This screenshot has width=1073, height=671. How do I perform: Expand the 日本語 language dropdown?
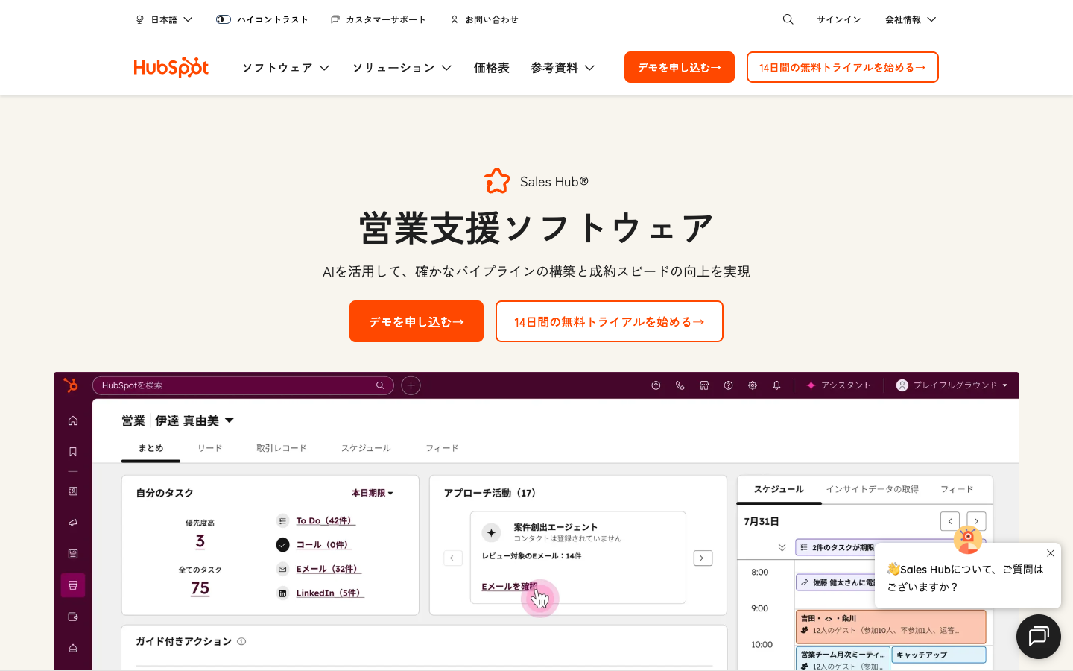[x=165, y=19]
